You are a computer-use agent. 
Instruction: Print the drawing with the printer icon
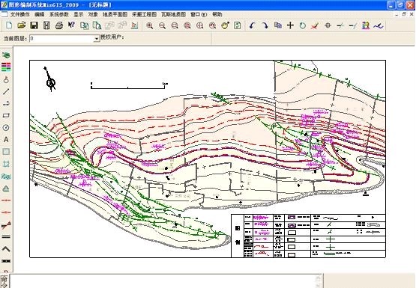59,25
